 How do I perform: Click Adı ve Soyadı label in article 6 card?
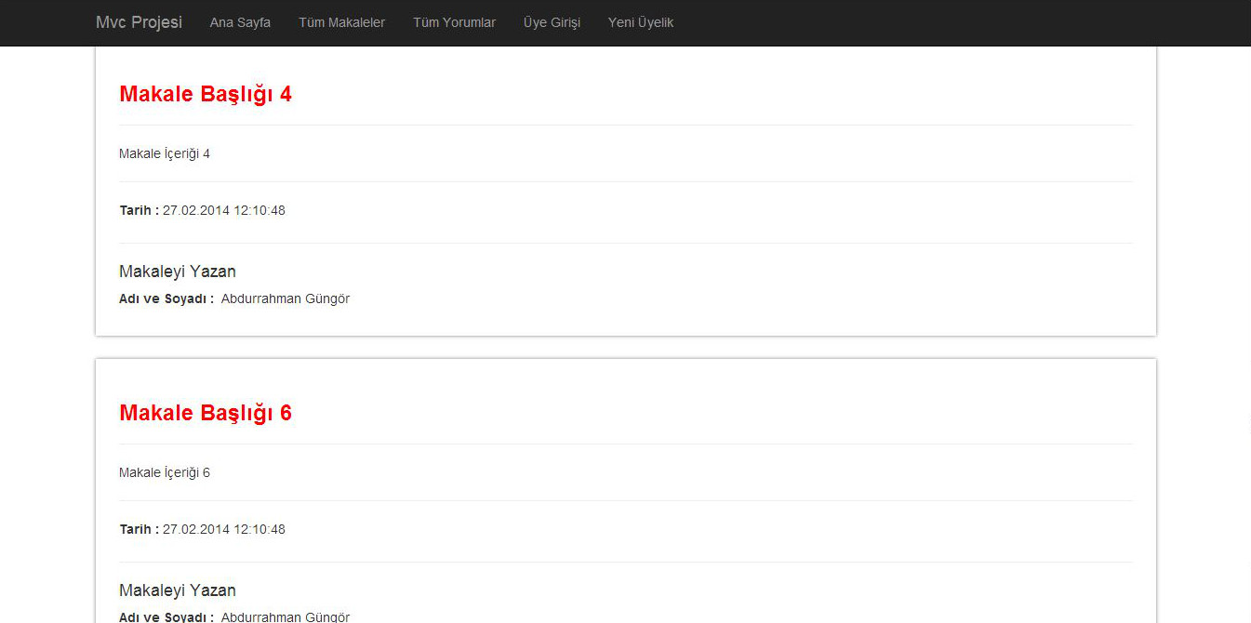coord(166,616)
